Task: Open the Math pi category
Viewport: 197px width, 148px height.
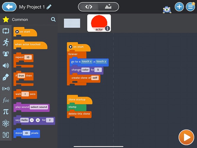Action: [6, 112]
